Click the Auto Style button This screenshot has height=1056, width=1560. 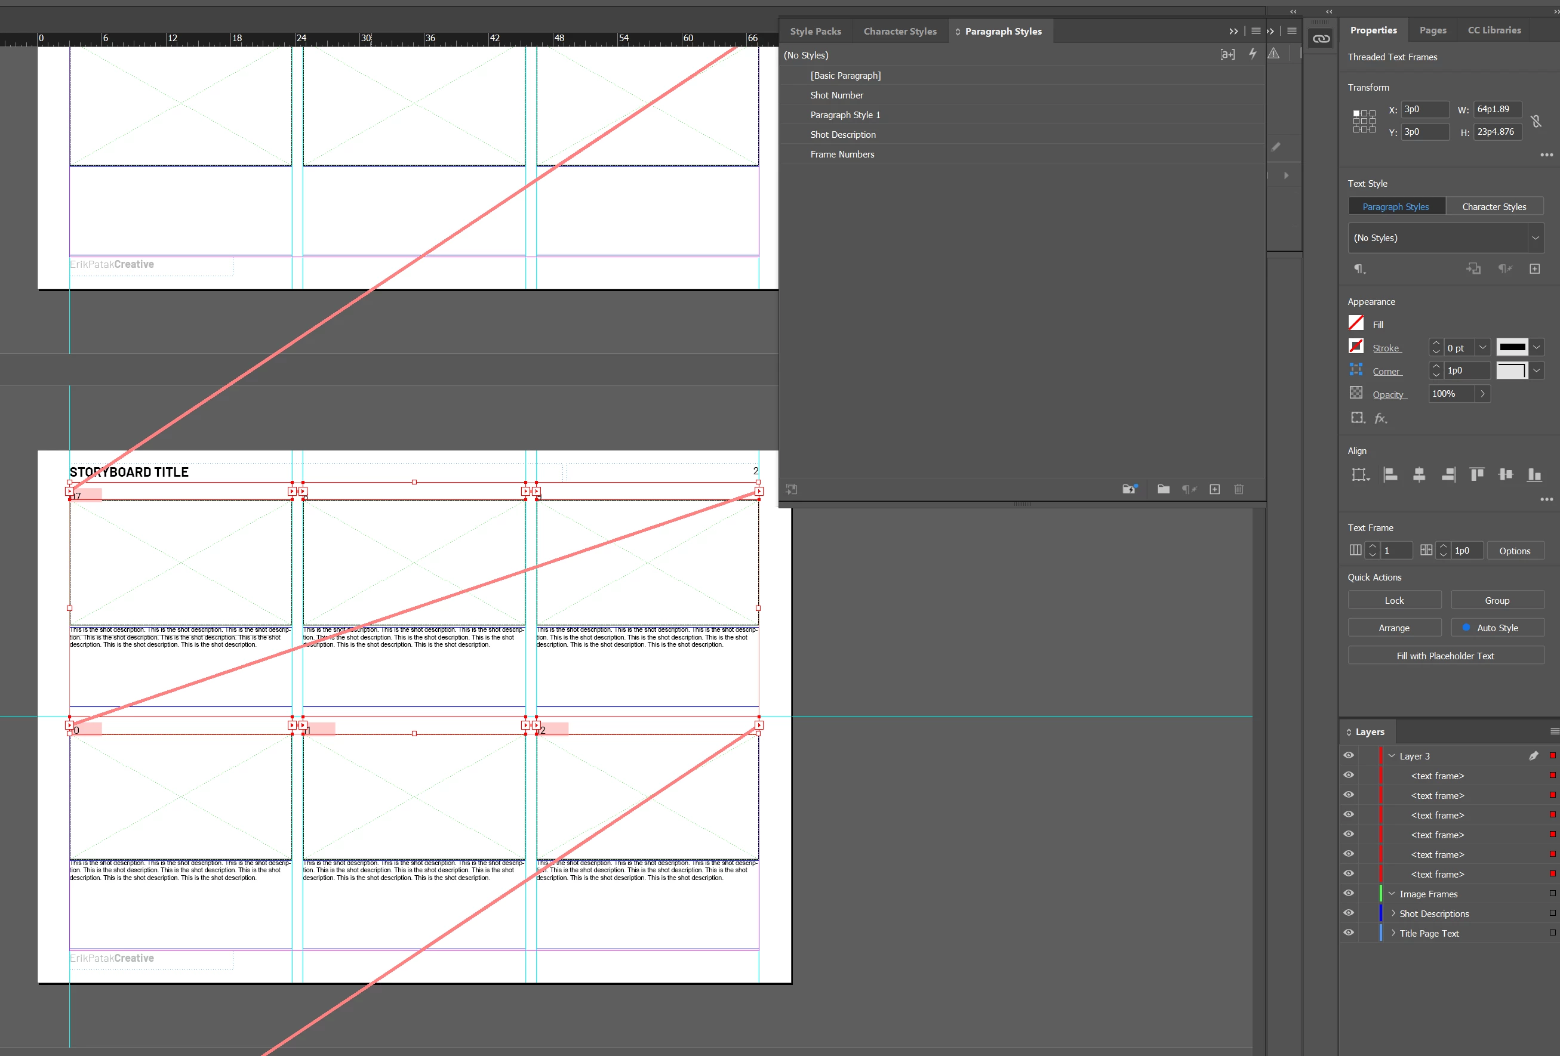point(1497,628)
